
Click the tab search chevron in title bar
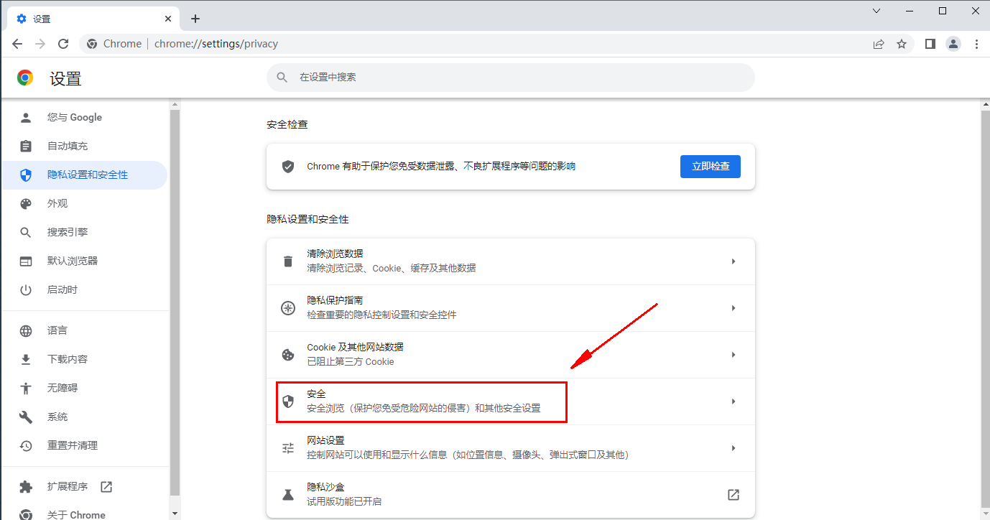(876, 11)
